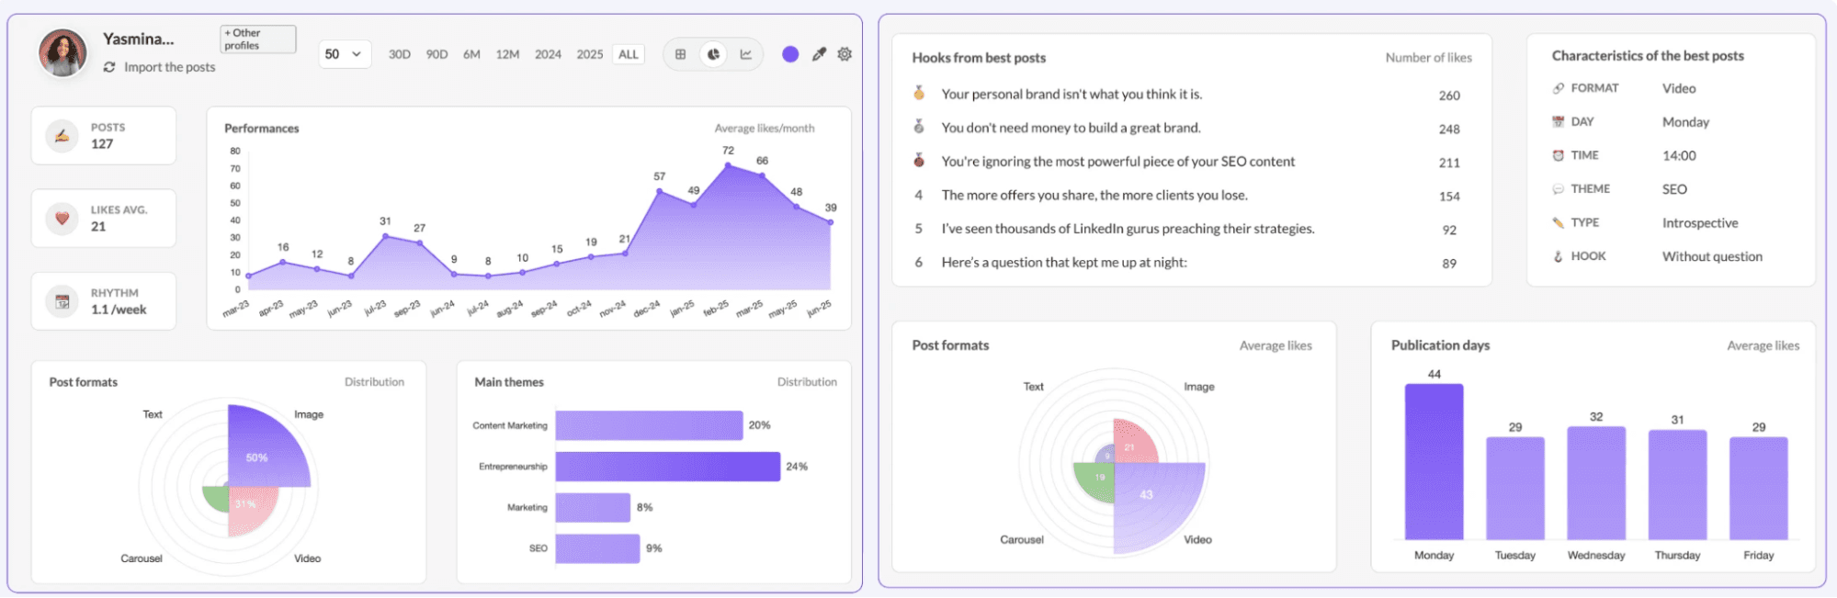Click the refresh icon beside Import the posts
Screen dimensions: 1837x598
(x=109, y=67)
